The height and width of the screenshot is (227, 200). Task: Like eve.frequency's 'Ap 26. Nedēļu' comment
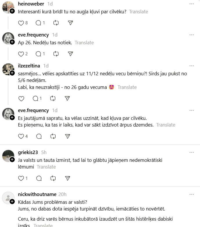21,54
